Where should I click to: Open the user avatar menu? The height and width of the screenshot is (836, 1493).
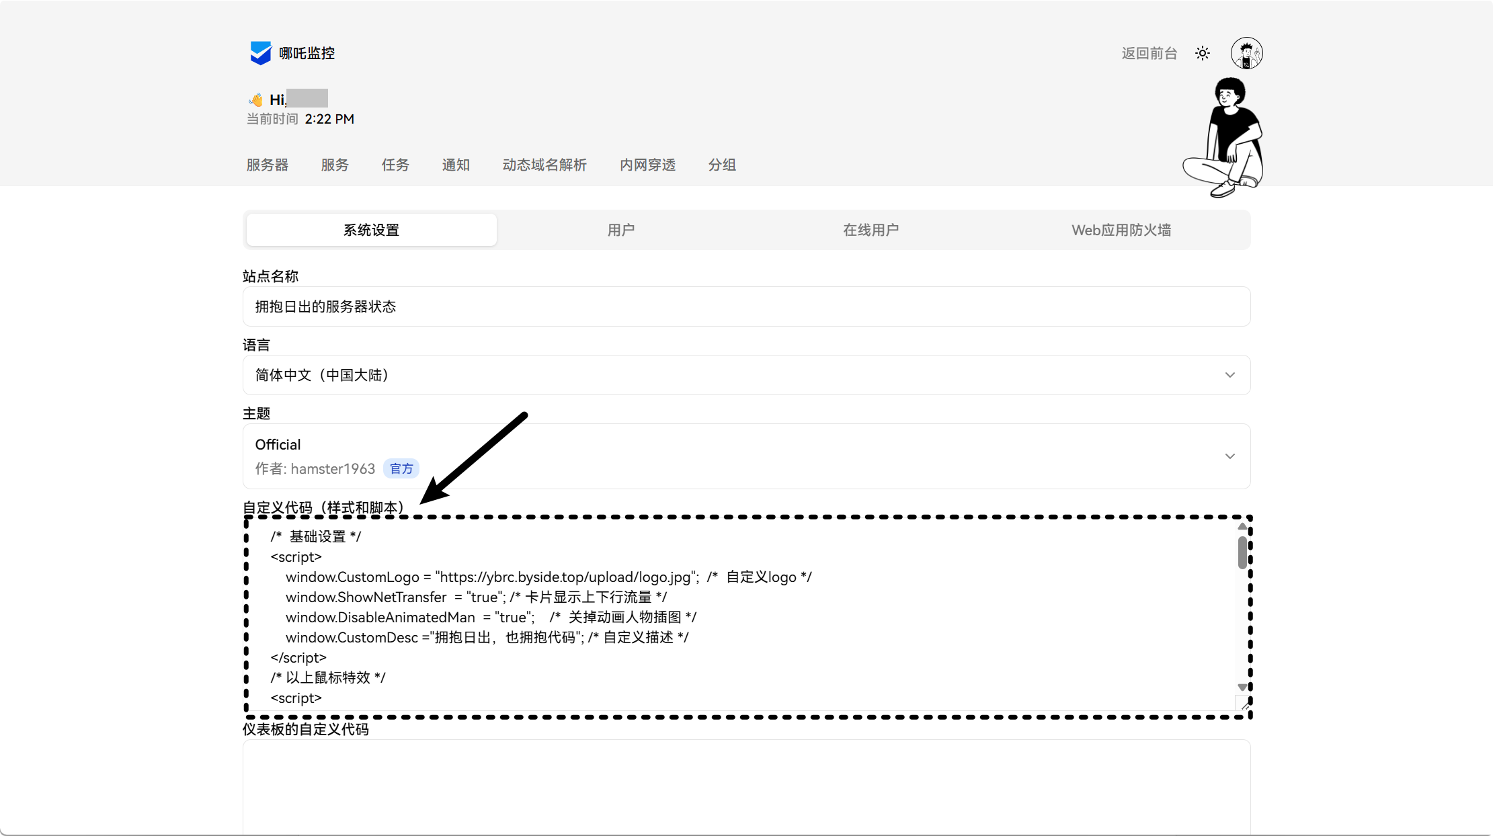1246,53
